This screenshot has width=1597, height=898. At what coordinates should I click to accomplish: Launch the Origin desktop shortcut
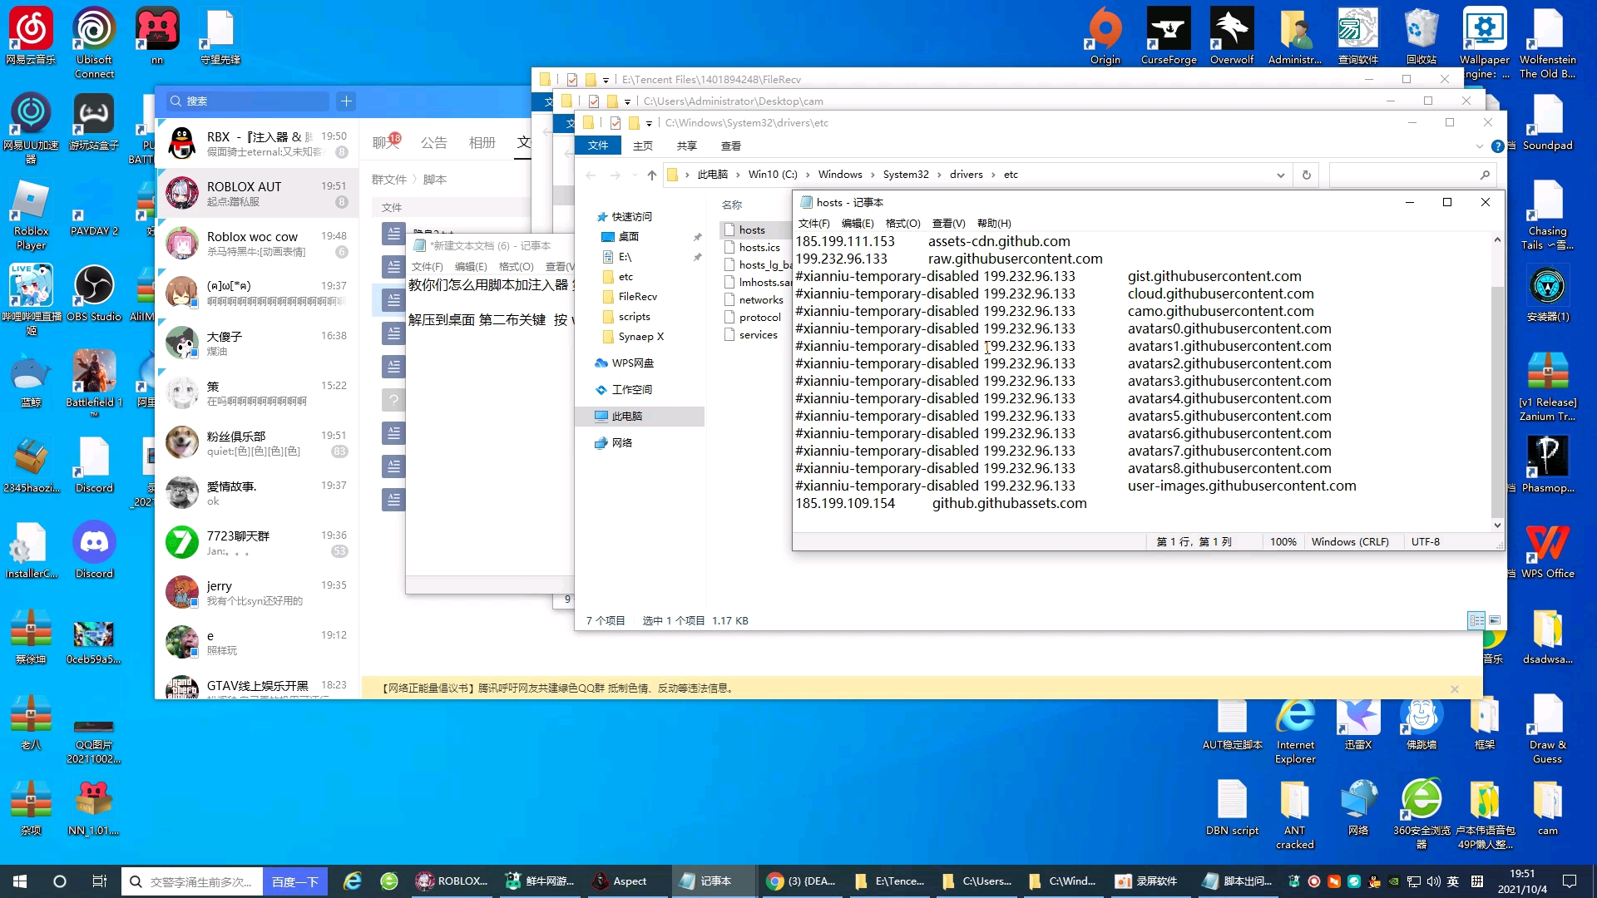click(1105, 37)
